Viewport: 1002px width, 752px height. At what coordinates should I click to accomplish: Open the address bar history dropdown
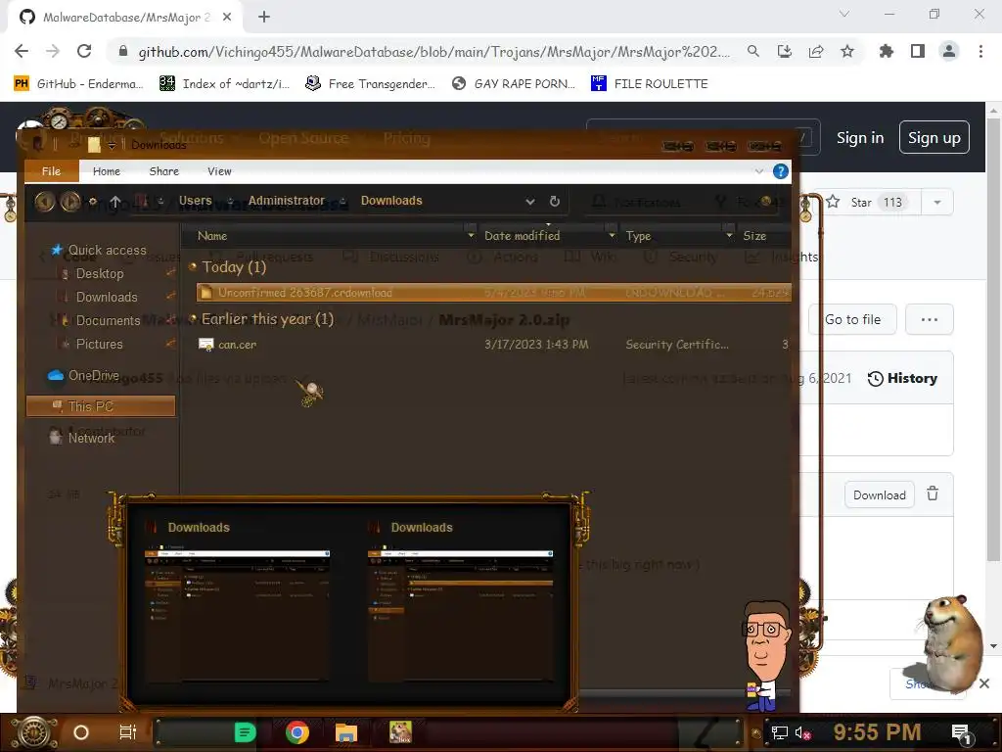(x=529, y=202)
